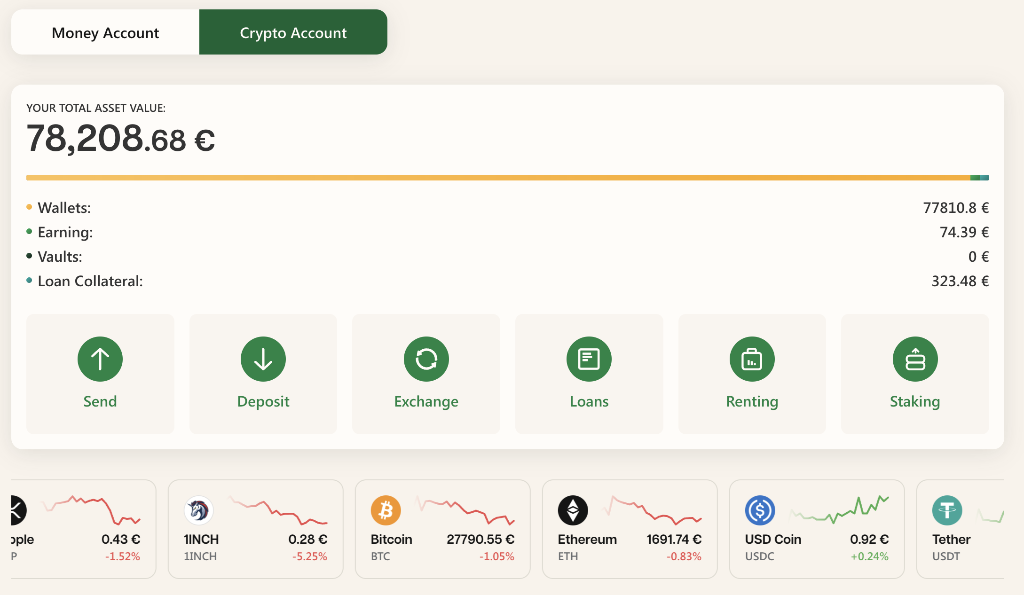Click the Loans document icon
This screenshot has width=1024, height=595.
coord(589,359)
